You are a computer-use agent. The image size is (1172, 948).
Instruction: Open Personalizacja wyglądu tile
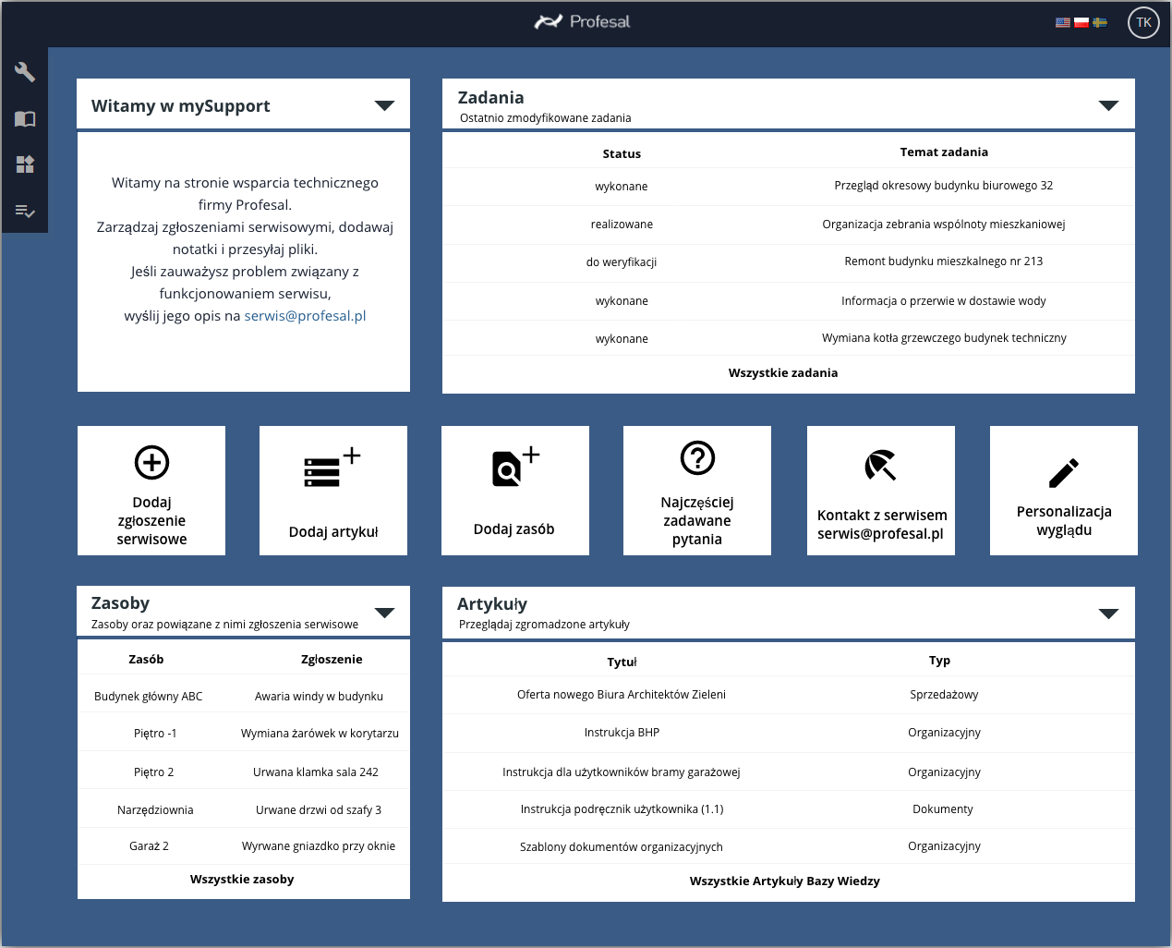coord(1063,491)
